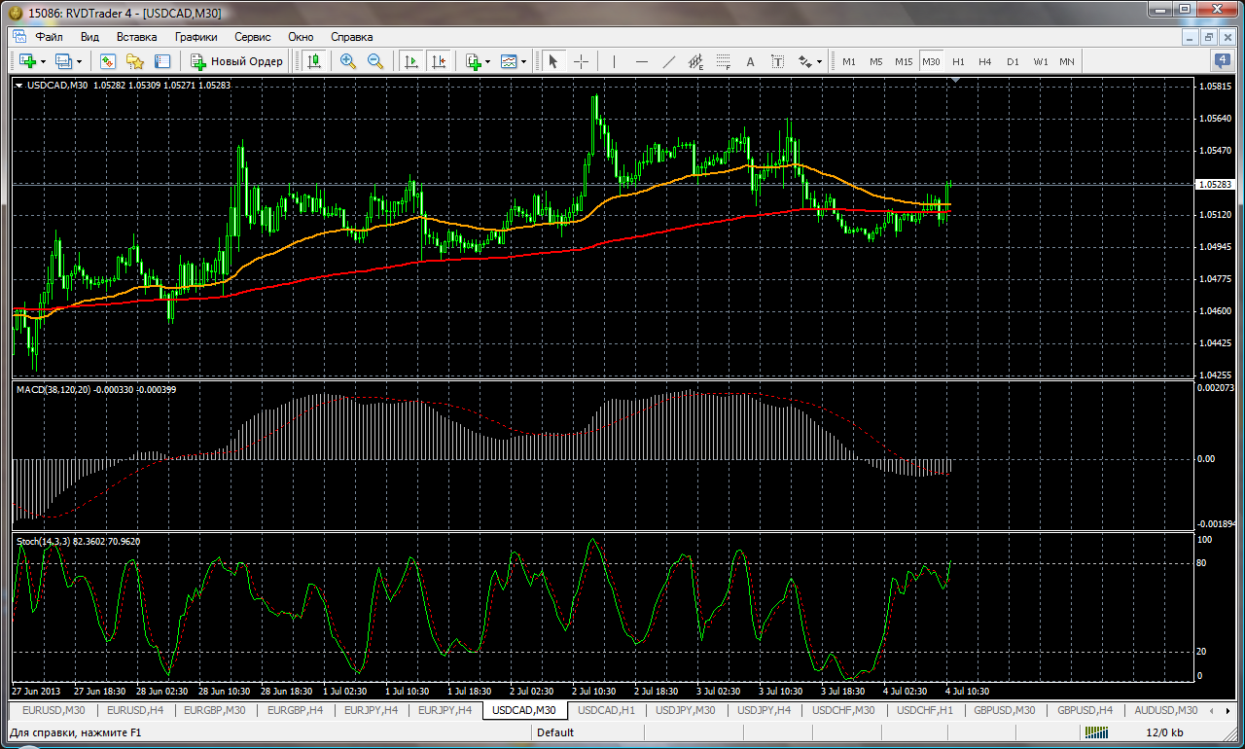Open the Market Watch panel
Viewport: 1245px width, 749px height.
[x=108, y=61]
